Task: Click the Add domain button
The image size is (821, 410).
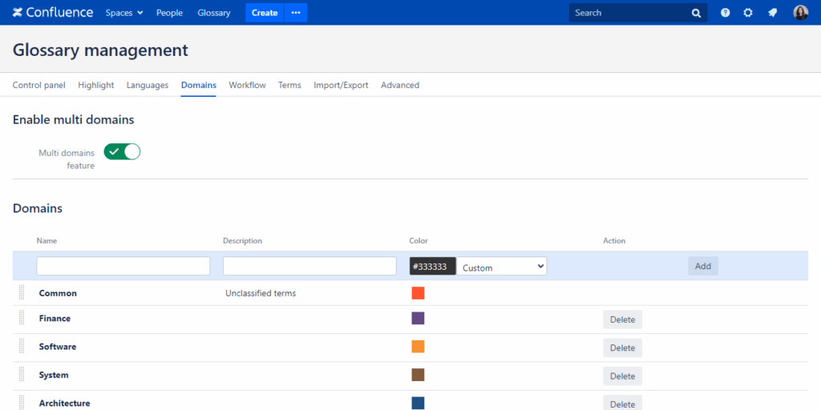Action: [702, 266]
